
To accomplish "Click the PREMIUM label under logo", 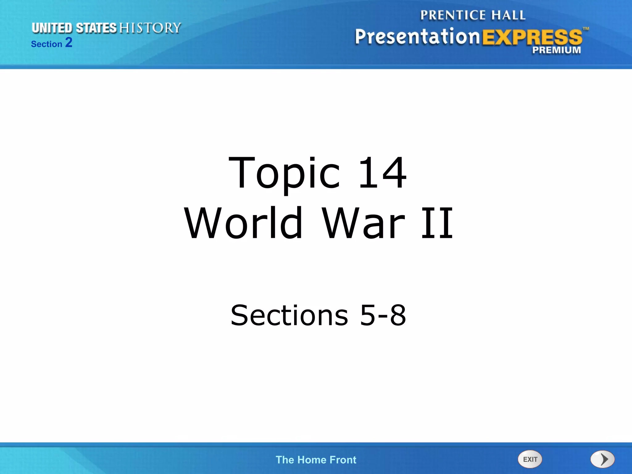I will click(x=556, y=50).
